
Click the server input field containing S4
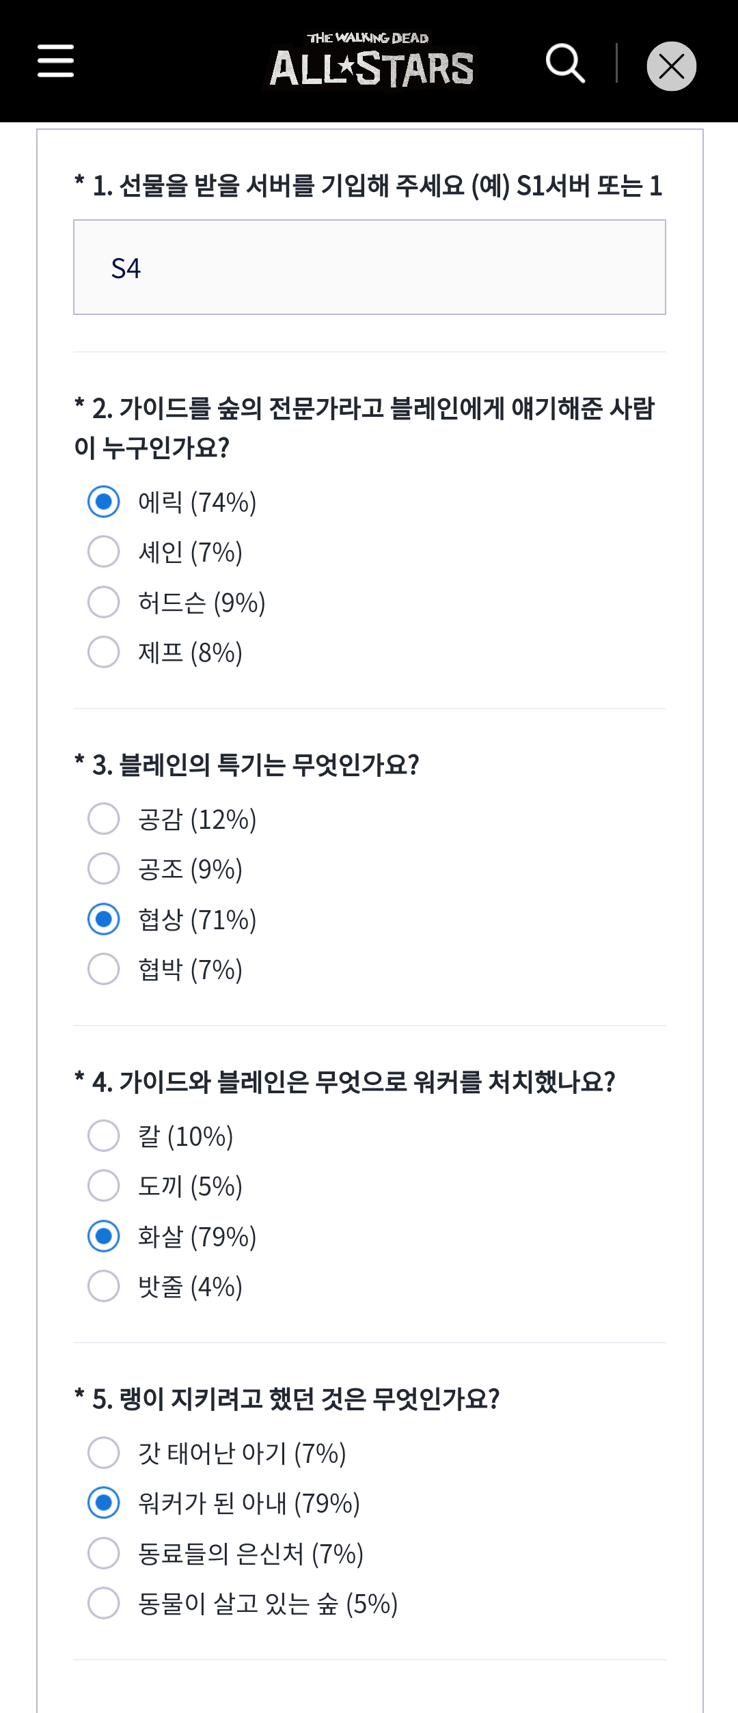click(369, 267)
